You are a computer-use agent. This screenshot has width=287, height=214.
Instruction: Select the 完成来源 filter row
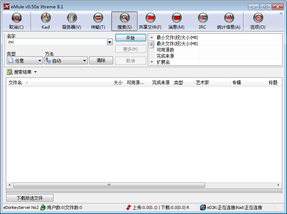218,56
